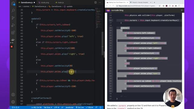Click the browser profile avatar icon

[x=179, y=6]
